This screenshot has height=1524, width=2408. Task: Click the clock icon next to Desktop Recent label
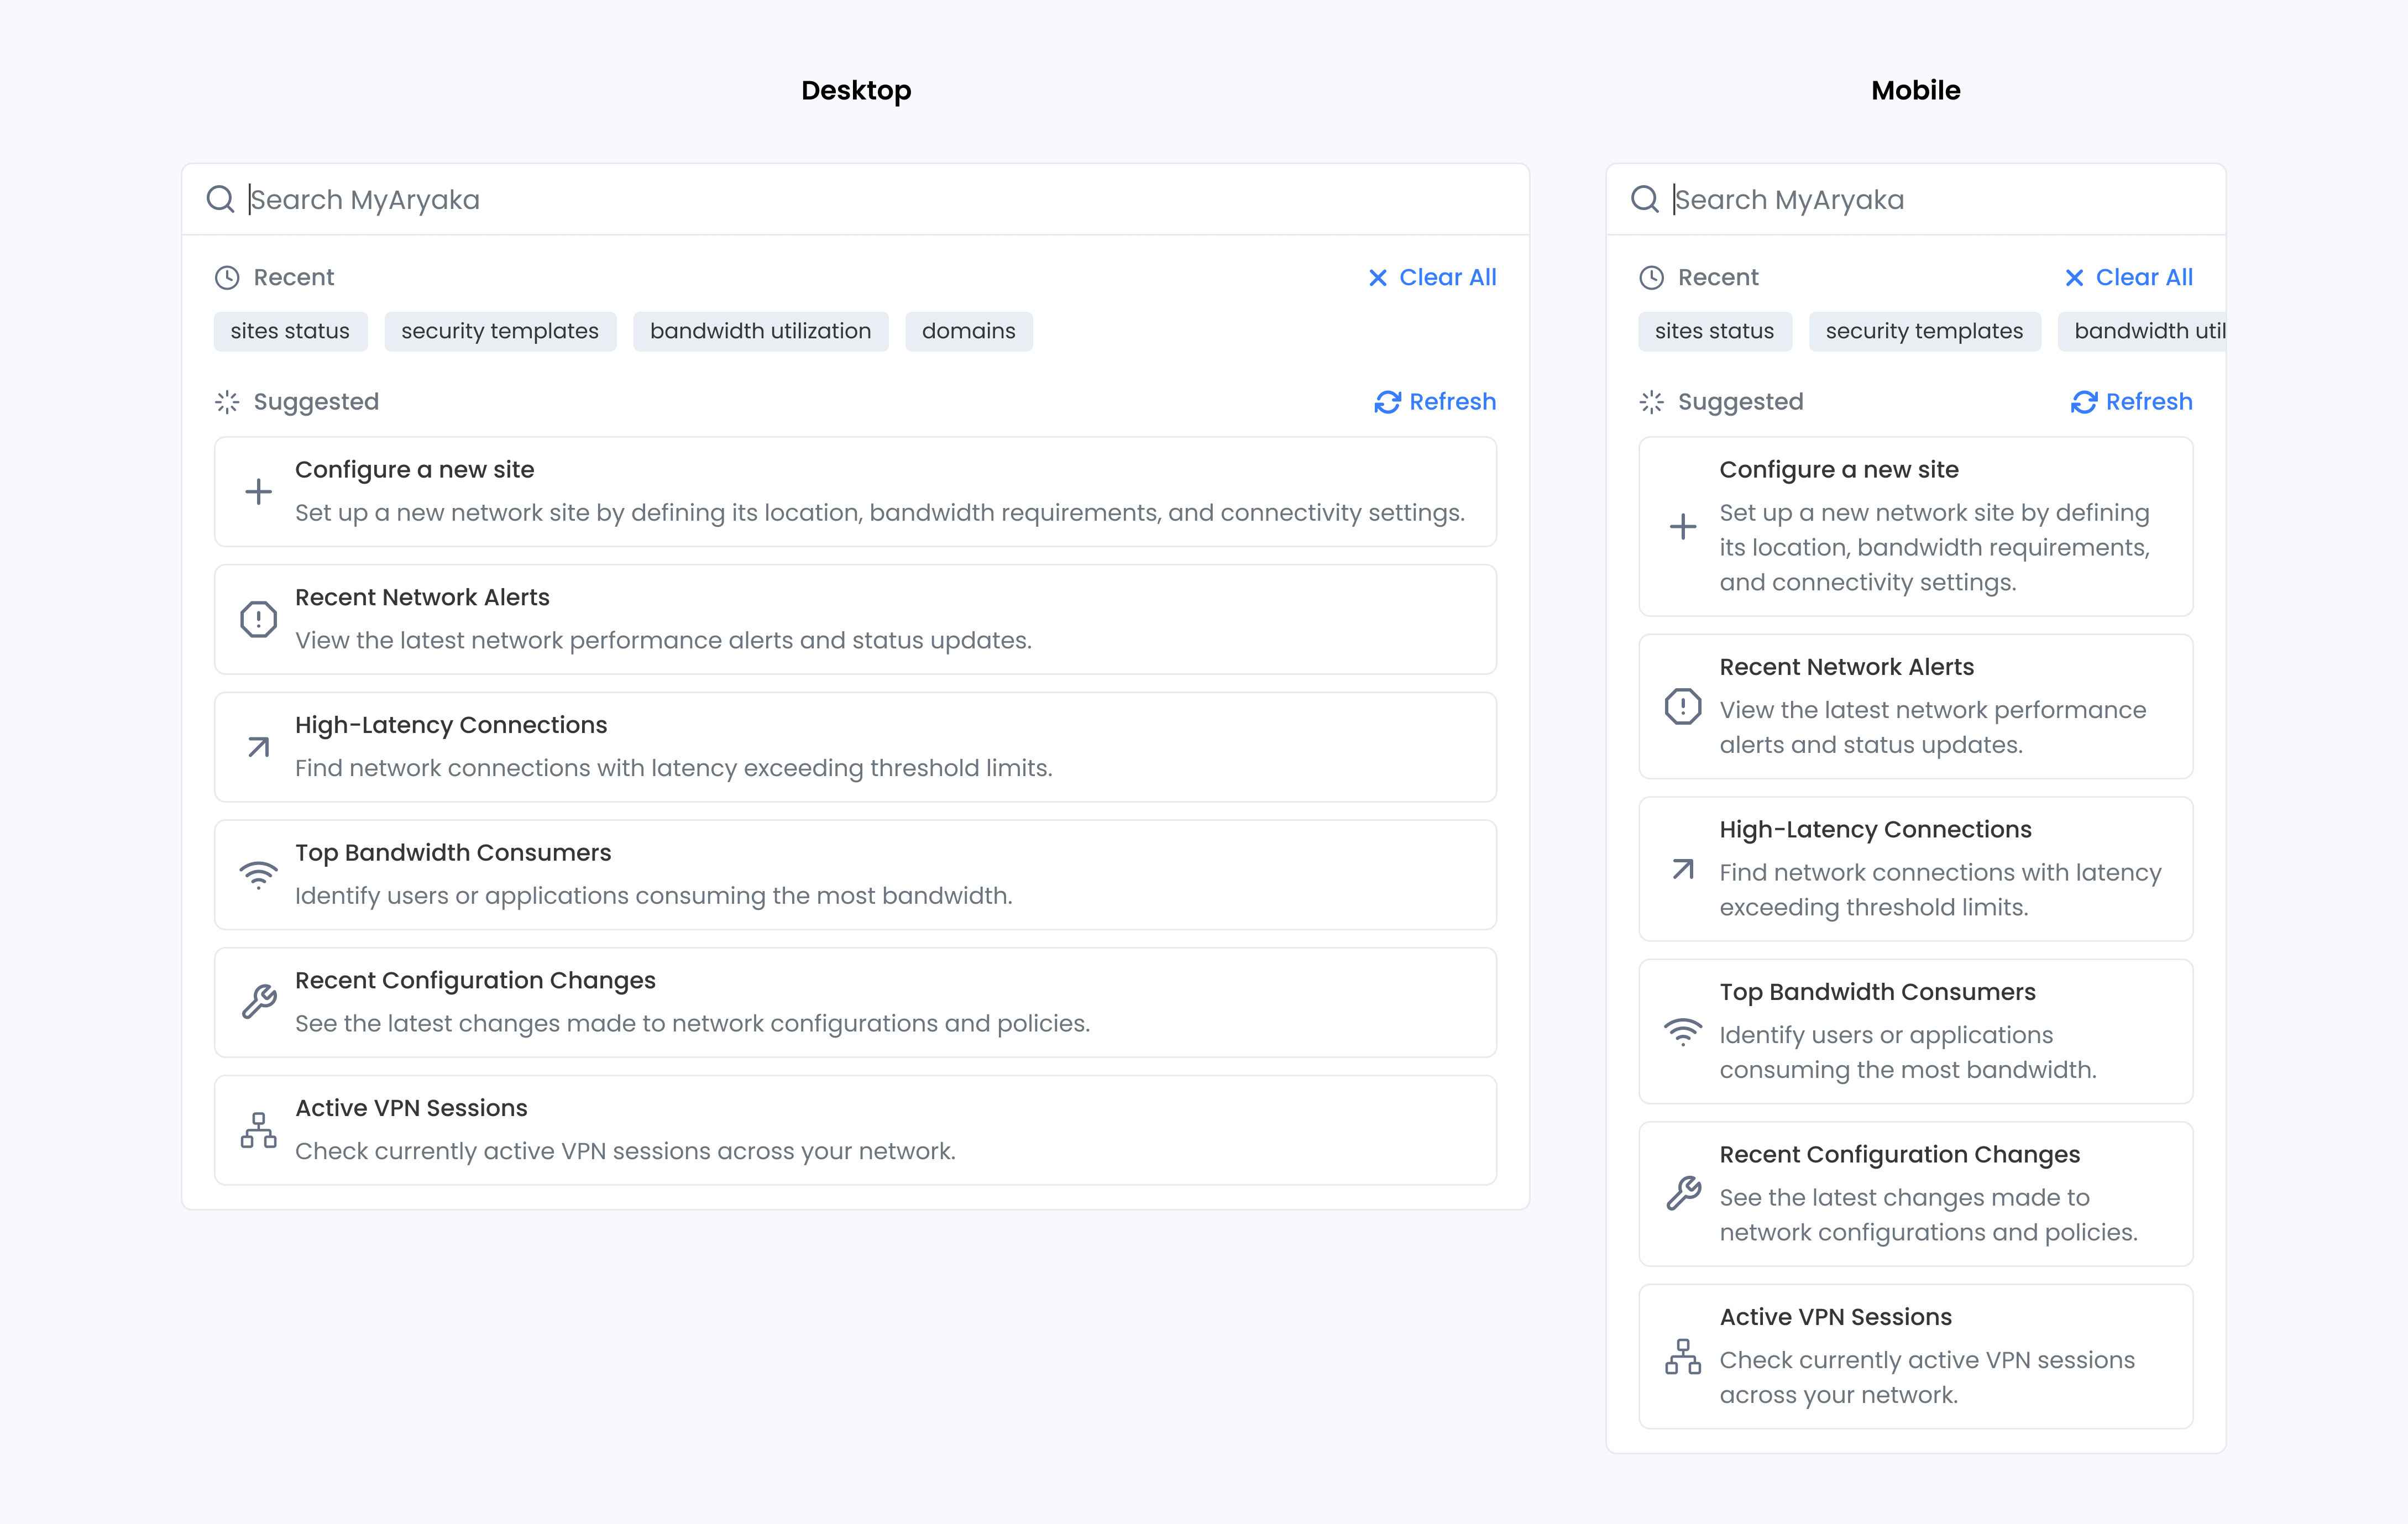pyautogui.click(x=227, y=277)
